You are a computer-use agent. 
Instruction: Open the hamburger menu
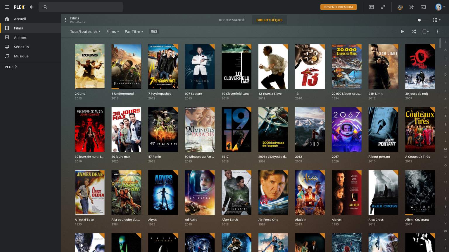7,7
